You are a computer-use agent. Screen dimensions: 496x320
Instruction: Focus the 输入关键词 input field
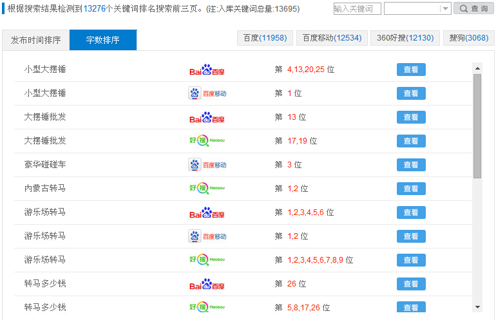click(357, 8)
